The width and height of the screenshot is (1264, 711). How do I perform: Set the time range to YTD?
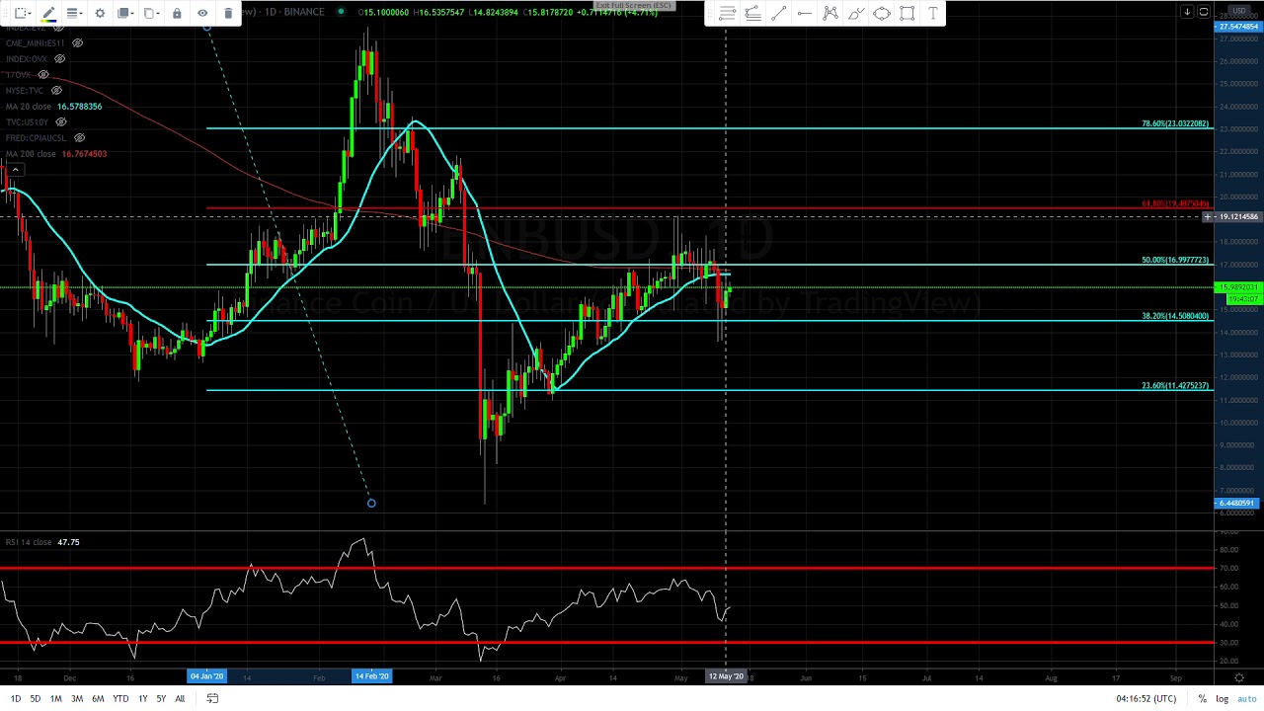120,699
